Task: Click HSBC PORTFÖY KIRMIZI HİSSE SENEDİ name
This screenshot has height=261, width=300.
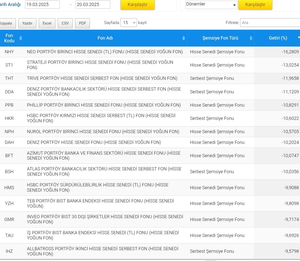Action: 101,118
